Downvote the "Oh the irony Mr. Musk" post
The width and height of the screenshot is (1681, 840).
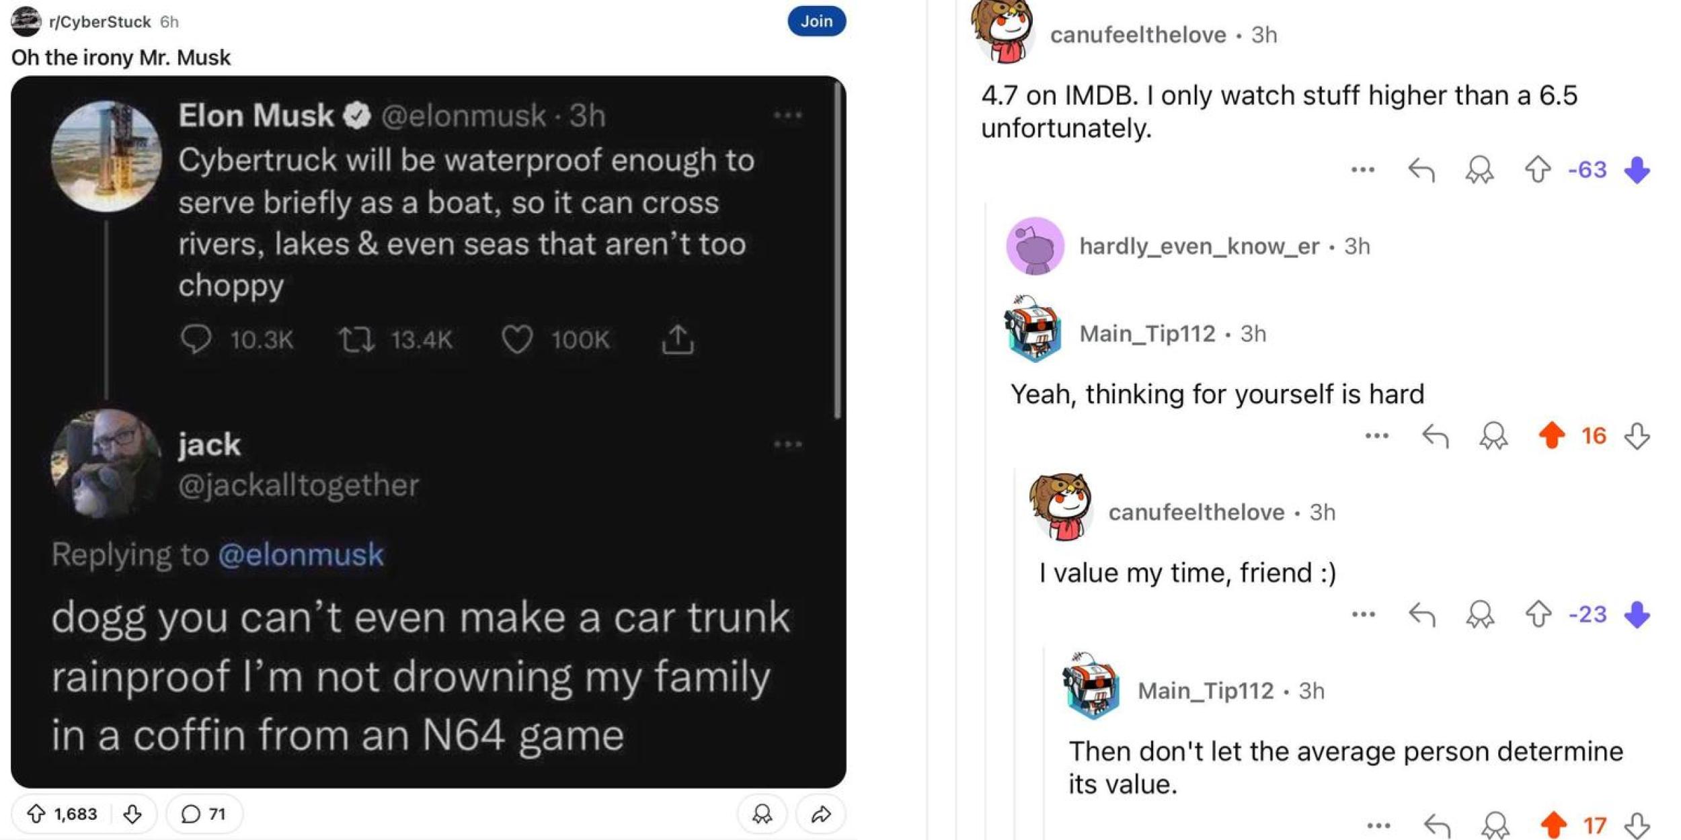[x=132, y=814]
